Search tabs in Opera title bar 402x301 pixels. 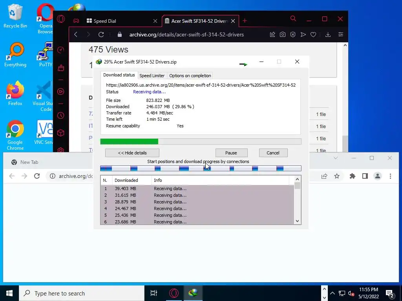point(293,19)
